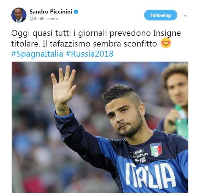Select the tweet text about Insigne titolare
The width and height of the screenshot is (199, 195).
[96, 38]
